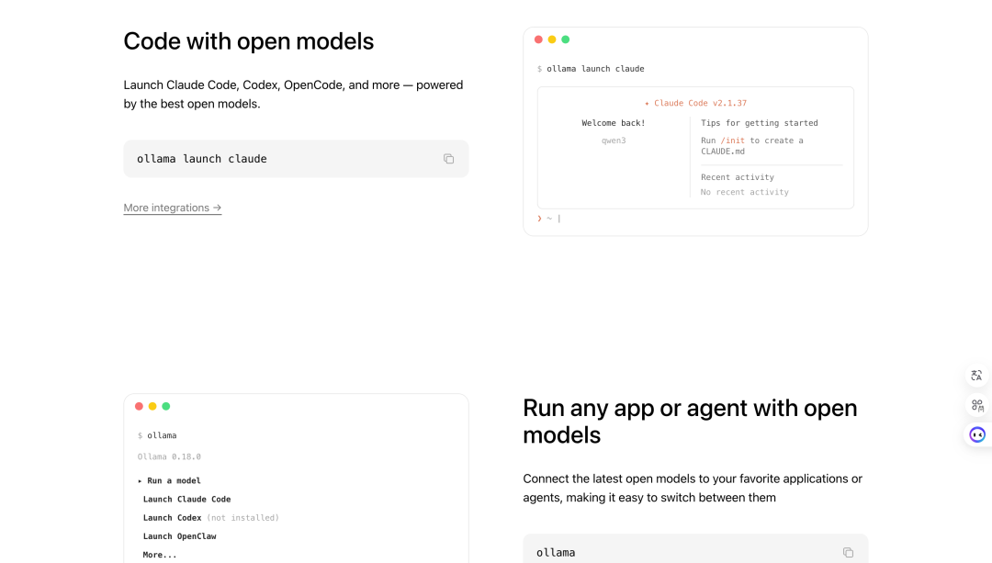Image resolution: width=992 pixels, height=563 pixels.
Task: Click the '$ ollama launch claude' terminal line
Action: coord(591,68)
